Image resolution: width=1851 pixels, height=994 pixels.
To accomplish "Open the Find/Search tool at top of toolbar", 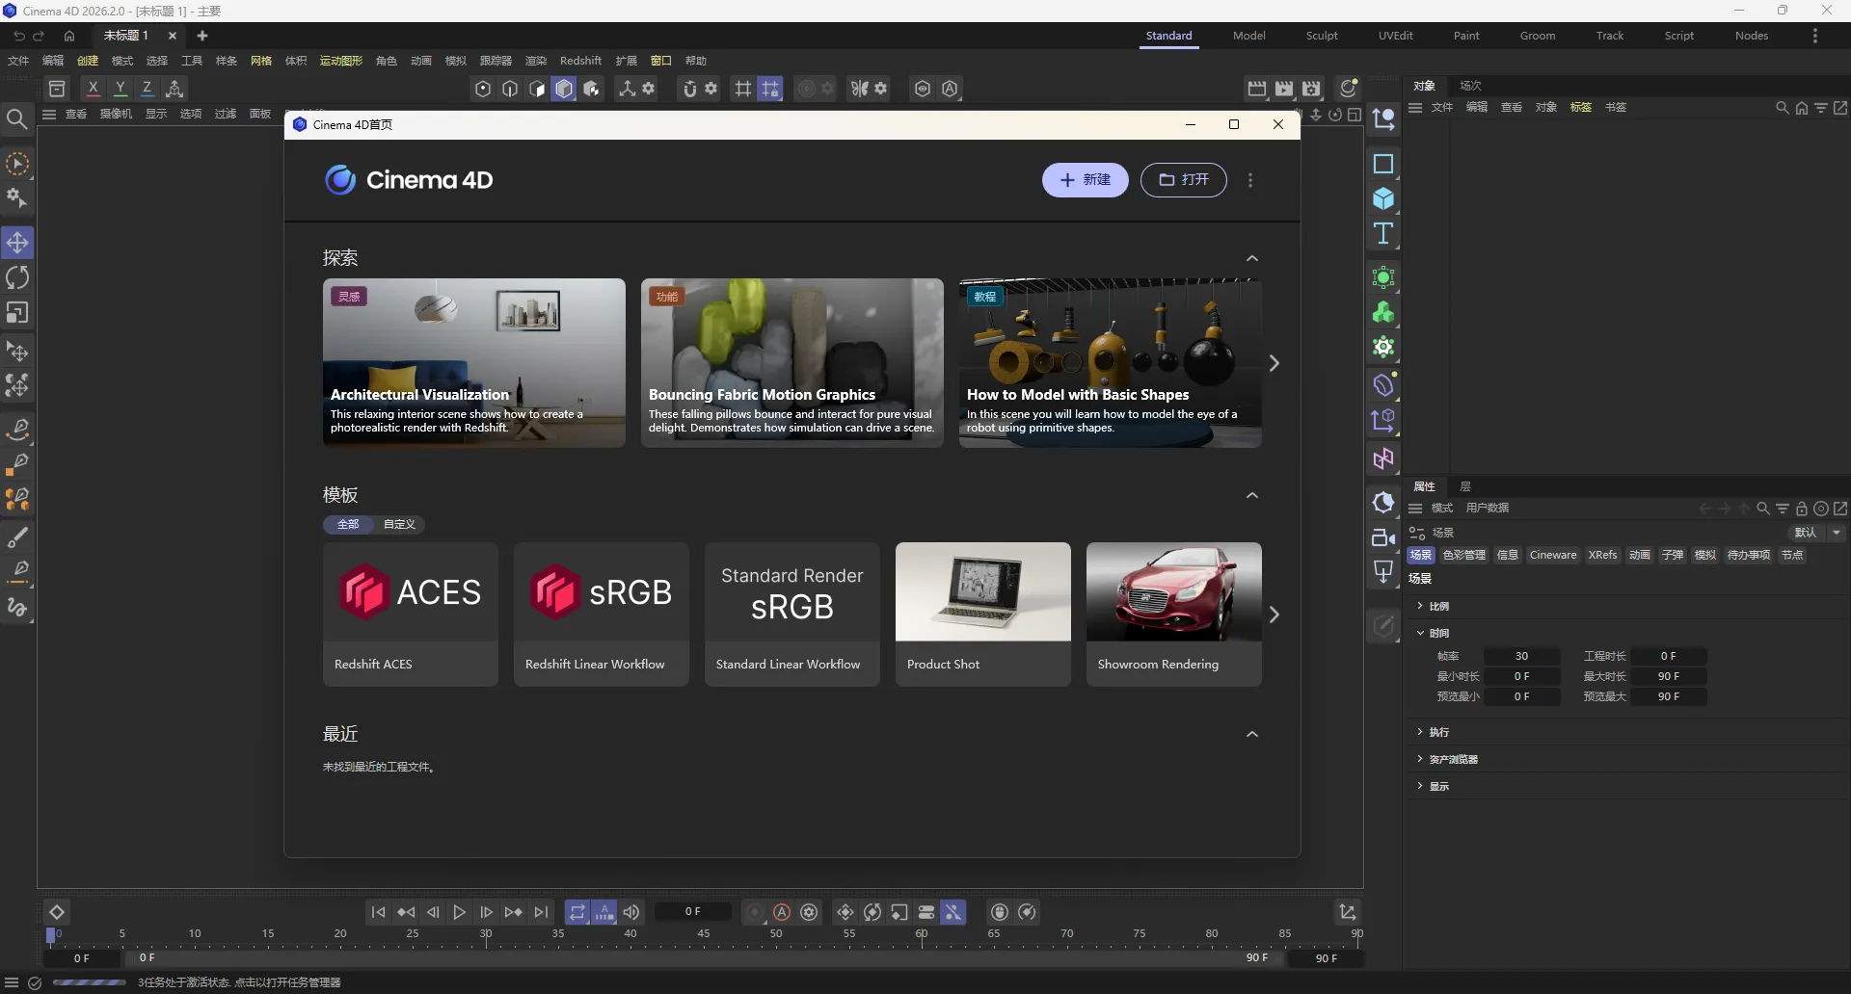I will click(18, 119).
